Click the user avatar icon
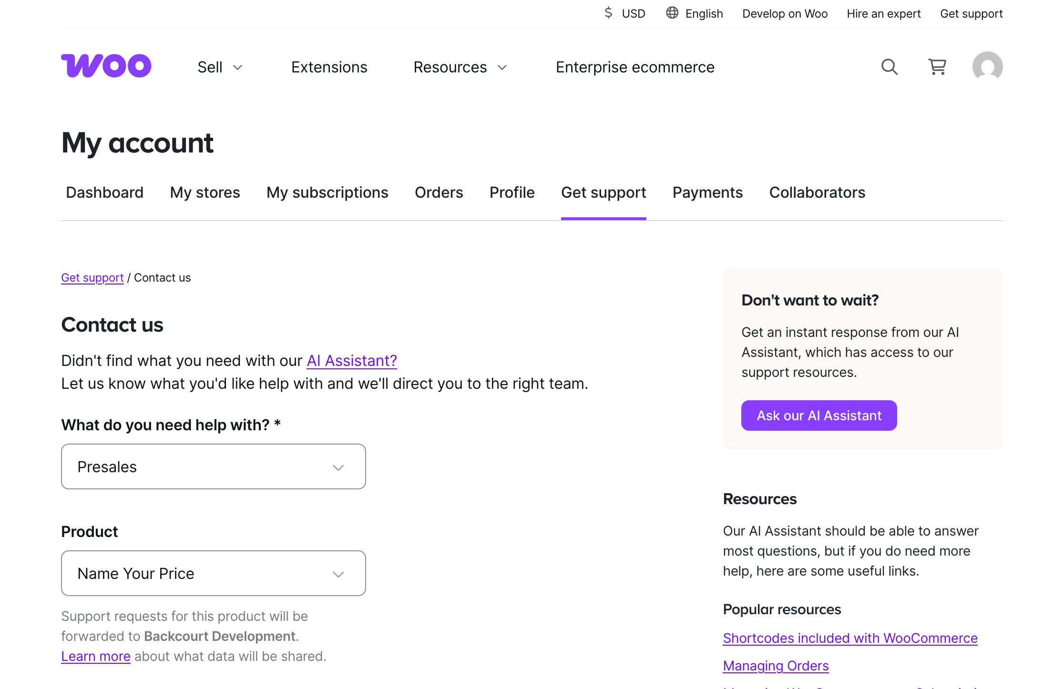The image size is (1064, 689). [x=987, y=67]
